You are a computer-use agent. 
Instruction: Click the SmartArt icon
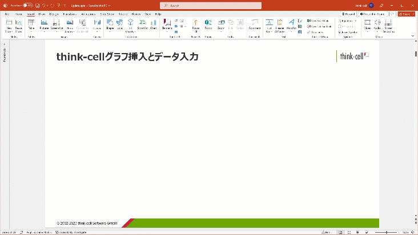[143, 22]
